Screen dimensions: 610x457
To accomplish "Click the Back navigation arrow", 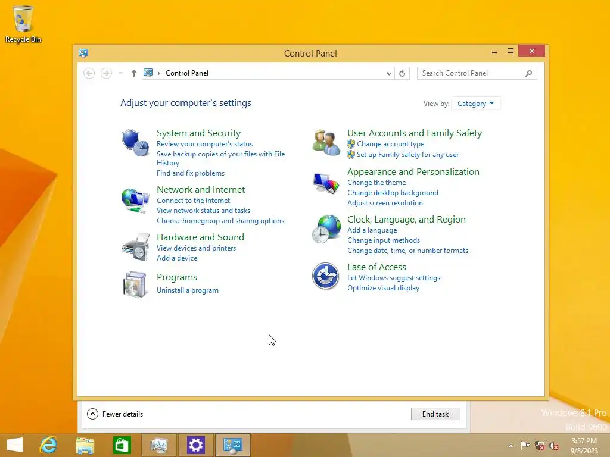I will click(x=89, y=73).
